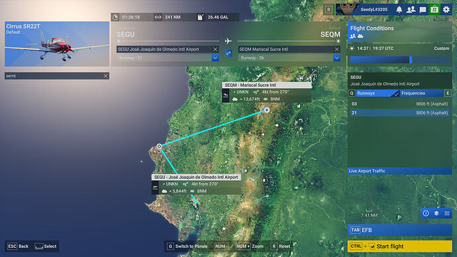Click G Switch to Panels
The width and height of the screenshot is (457, 257).
click(x=188, y=246)
